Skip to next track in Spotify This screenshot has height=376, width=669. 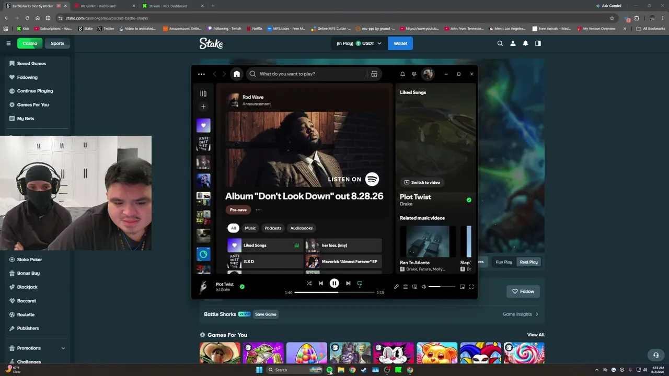pos(348,284)
